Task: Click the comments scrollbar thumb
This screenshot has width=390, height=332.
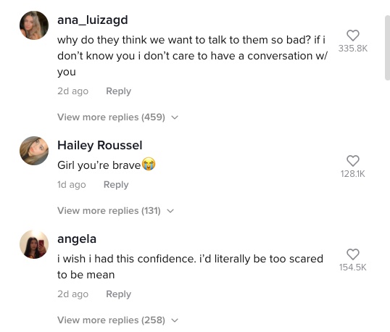Action: tap(387, 48)
